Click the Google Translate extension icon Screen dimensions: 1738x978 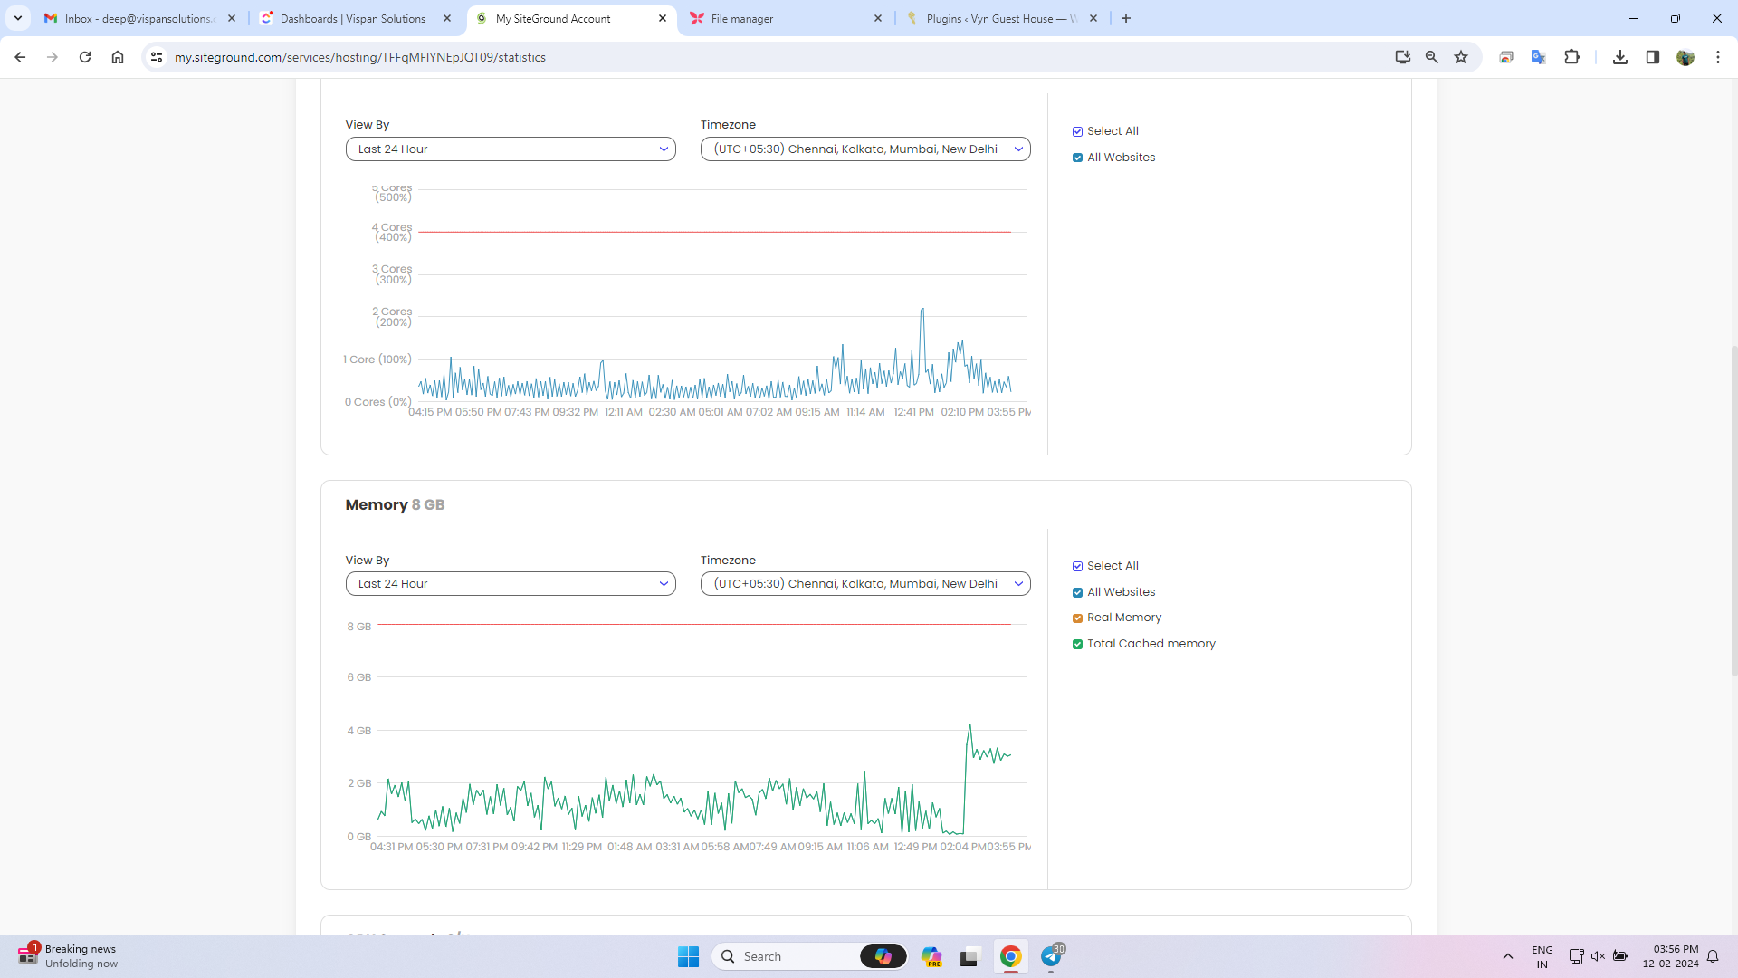(1538, 57)
